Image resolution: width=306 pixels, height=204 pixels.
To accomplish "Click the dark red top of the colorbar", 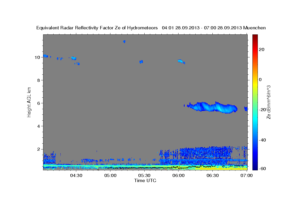I will coord(255,37).
